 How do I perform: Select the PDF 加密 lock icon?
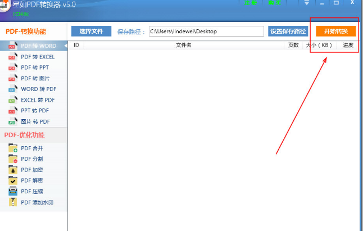point(13,170)
